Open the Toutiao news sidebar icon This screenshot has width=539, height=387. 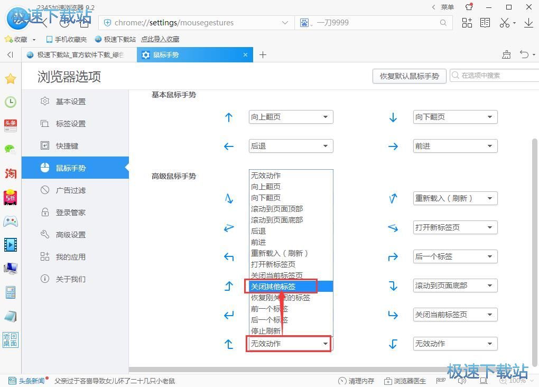pyautogui.click(x=11, y=125)
